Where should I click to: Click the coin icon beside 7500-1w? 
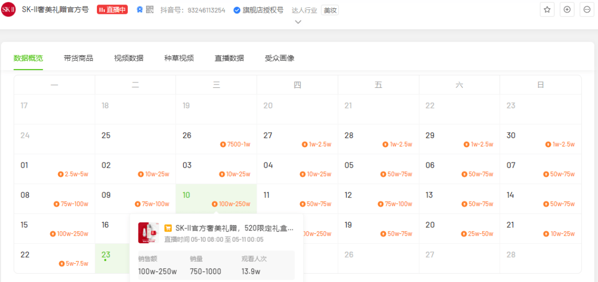tap(223, 144)
